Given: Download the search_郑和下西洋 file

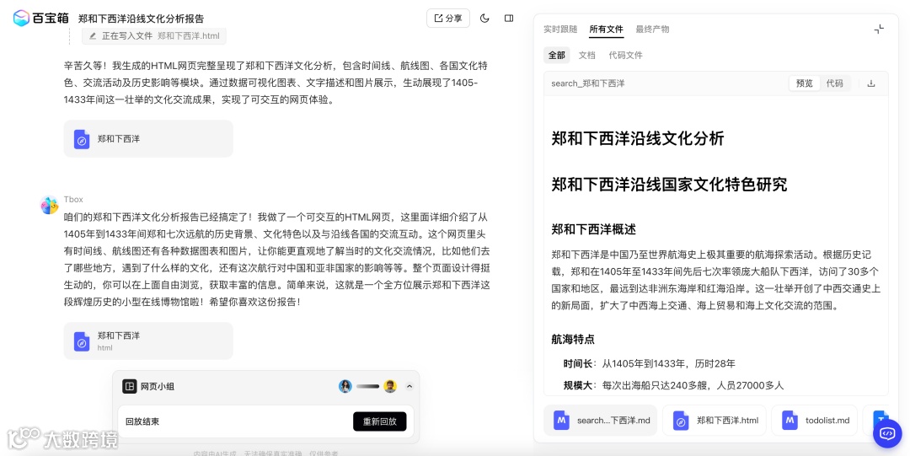Looking at the screenshot, I should (871, 83).
